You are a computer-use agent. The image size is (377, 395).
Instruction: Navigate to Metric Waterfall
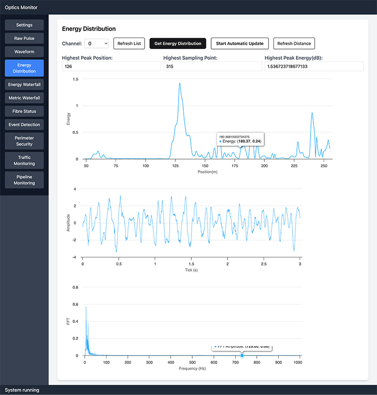[x=24, y=98]
